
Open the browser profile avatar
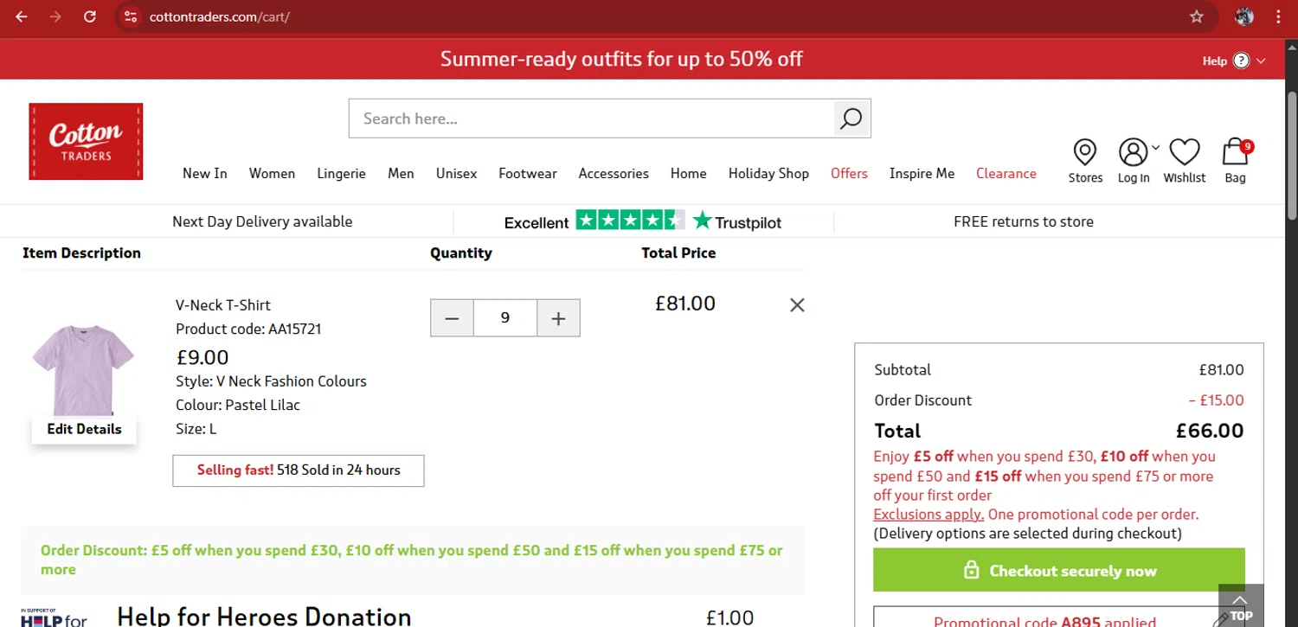(x=1244, y=16)
